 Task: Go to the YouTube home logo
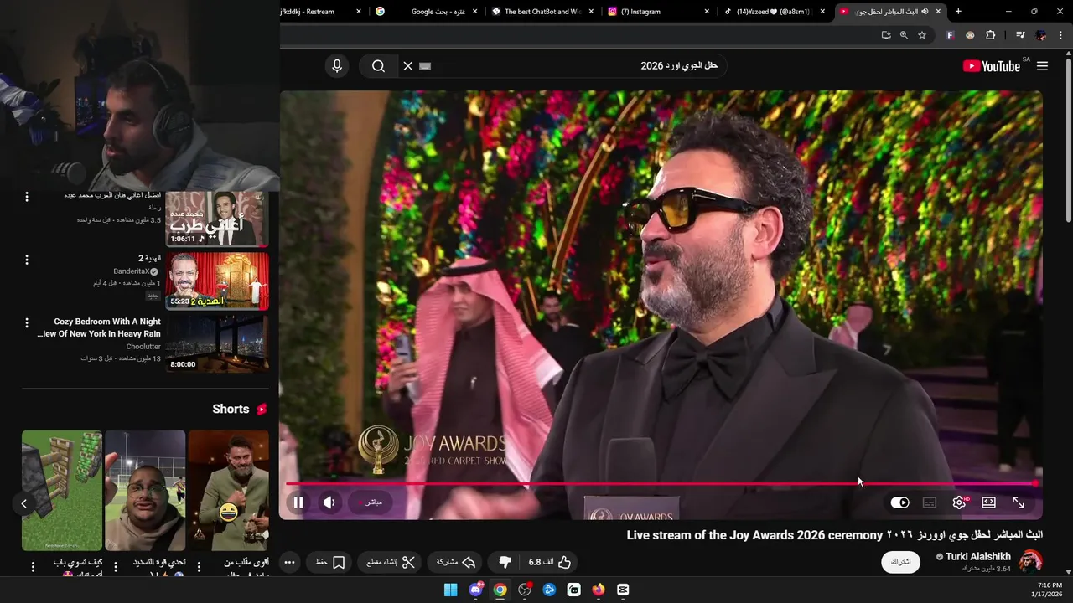[x=992, y=66]
